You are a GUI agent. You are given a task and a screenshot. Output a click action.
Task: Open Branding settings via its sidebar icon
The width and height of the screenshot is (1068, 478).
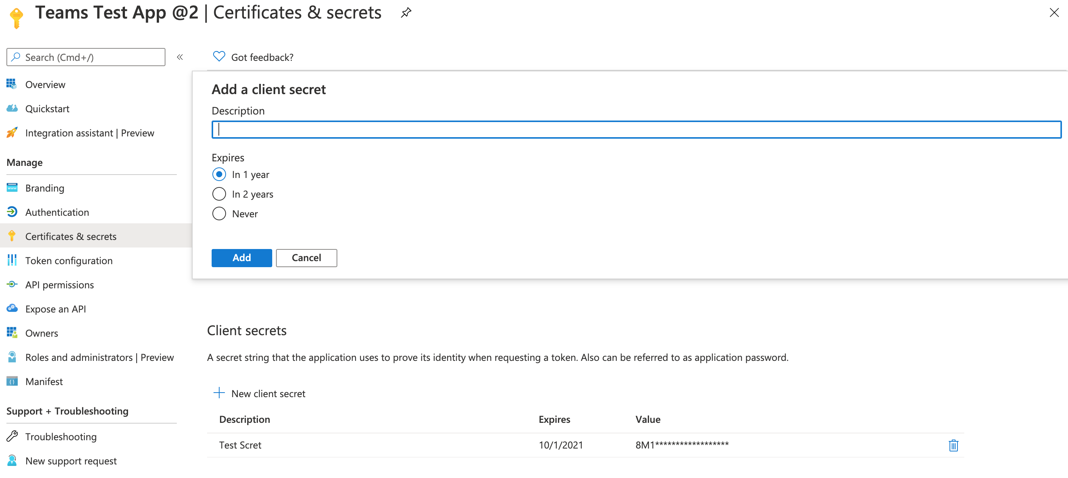click(x=12, y=187)
